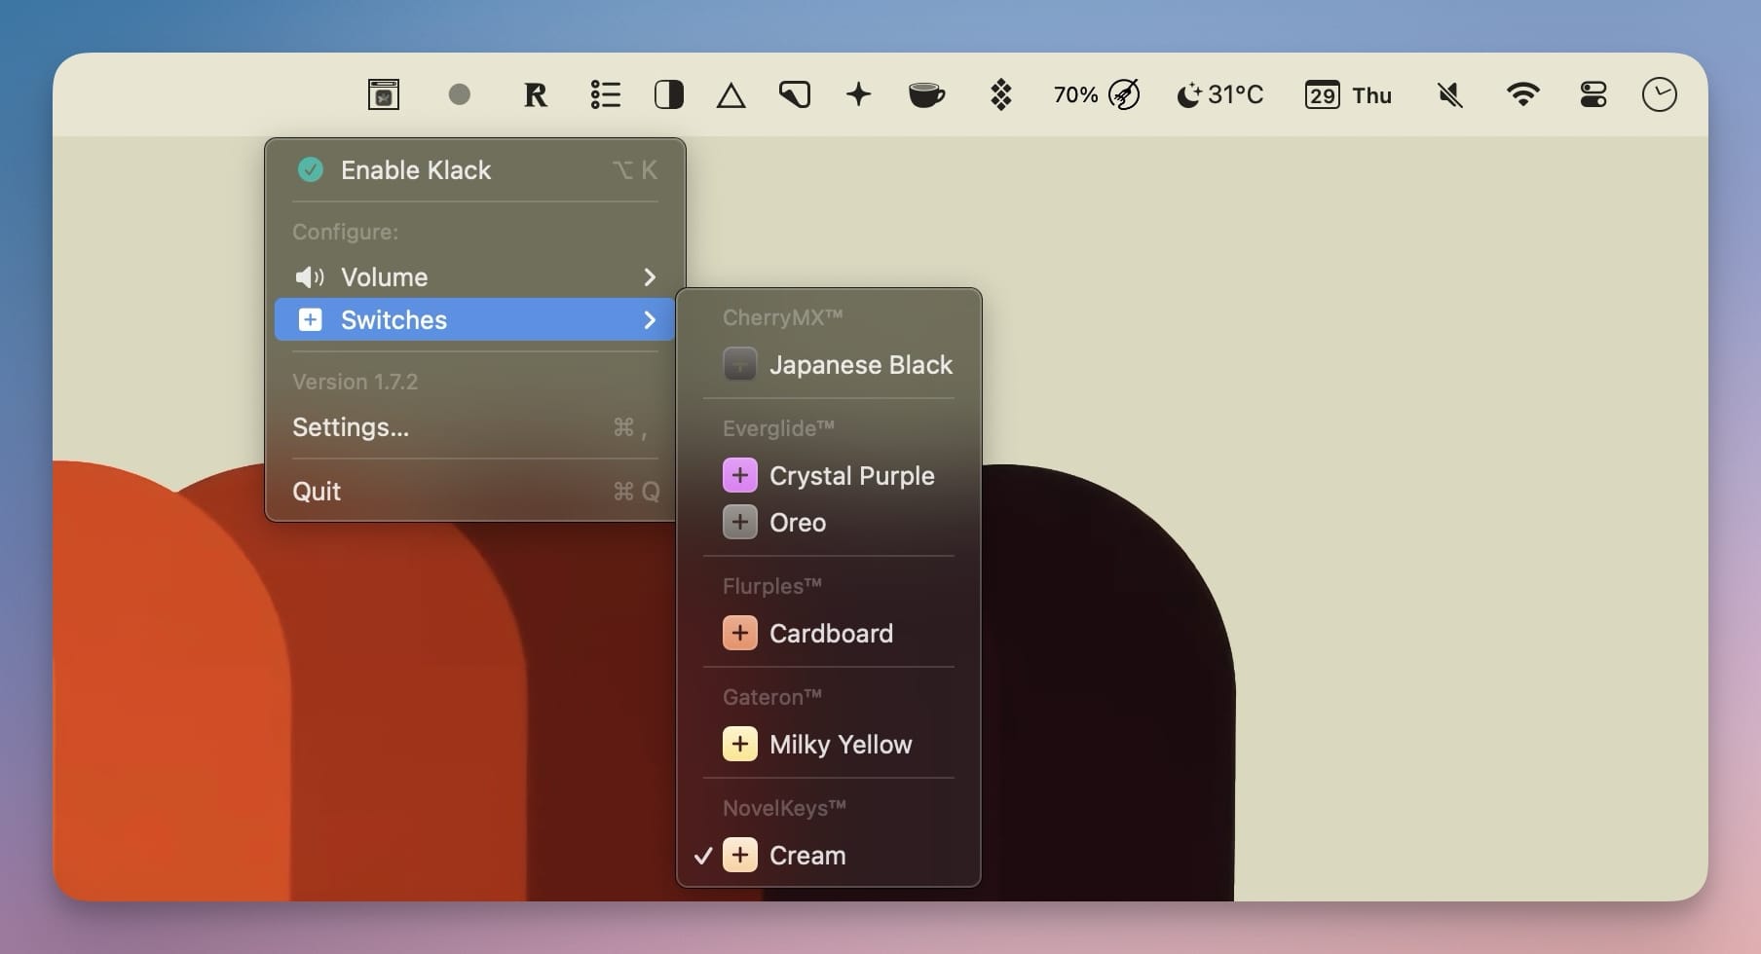1761x954 pixels.
Task: Select Japanese Black switch
Action: [x=862, y=365]
